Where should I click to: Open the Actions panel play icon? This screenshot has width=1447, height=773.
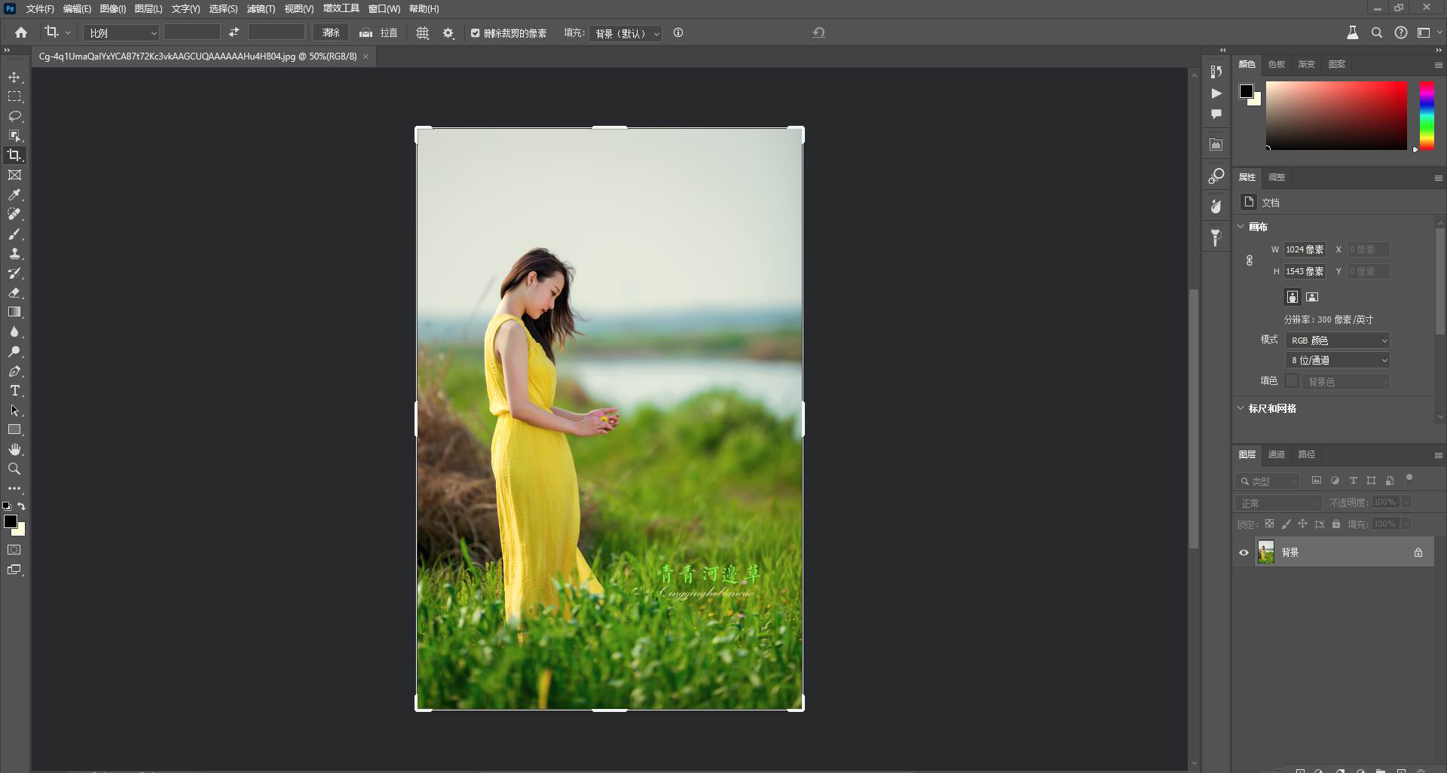1216,93
